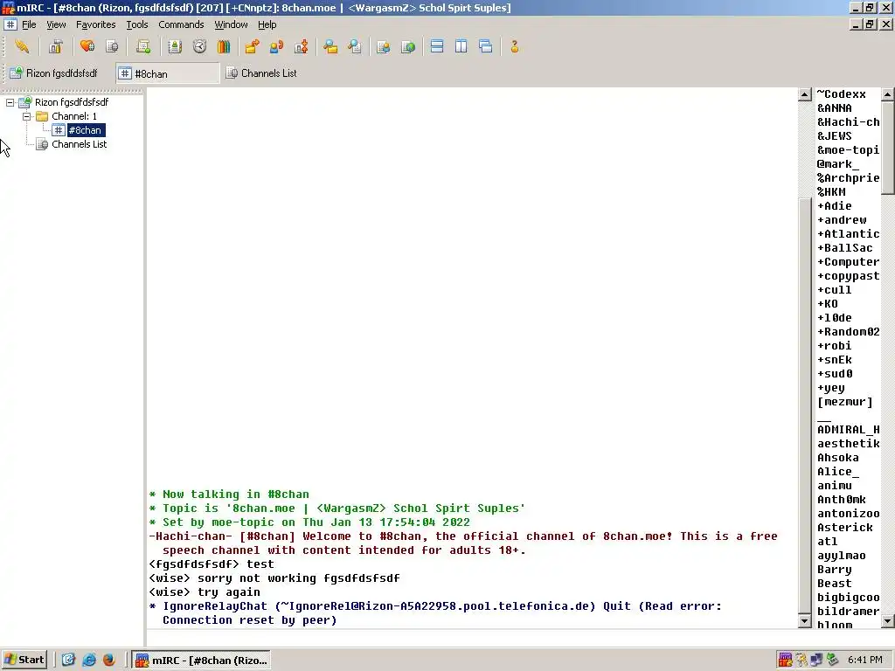Select nick +BallSac in user list

coord(845,247)
